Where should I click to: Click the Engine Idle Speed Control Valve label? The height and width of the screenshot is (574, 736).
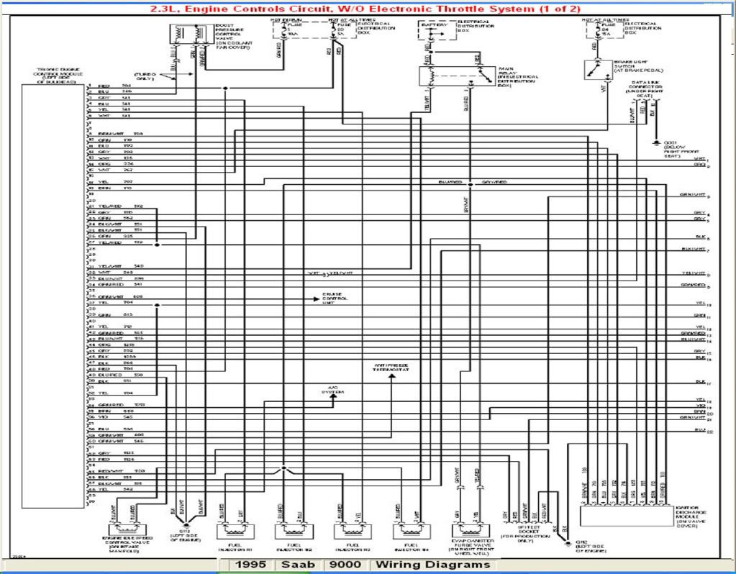[x=127, y=545]
